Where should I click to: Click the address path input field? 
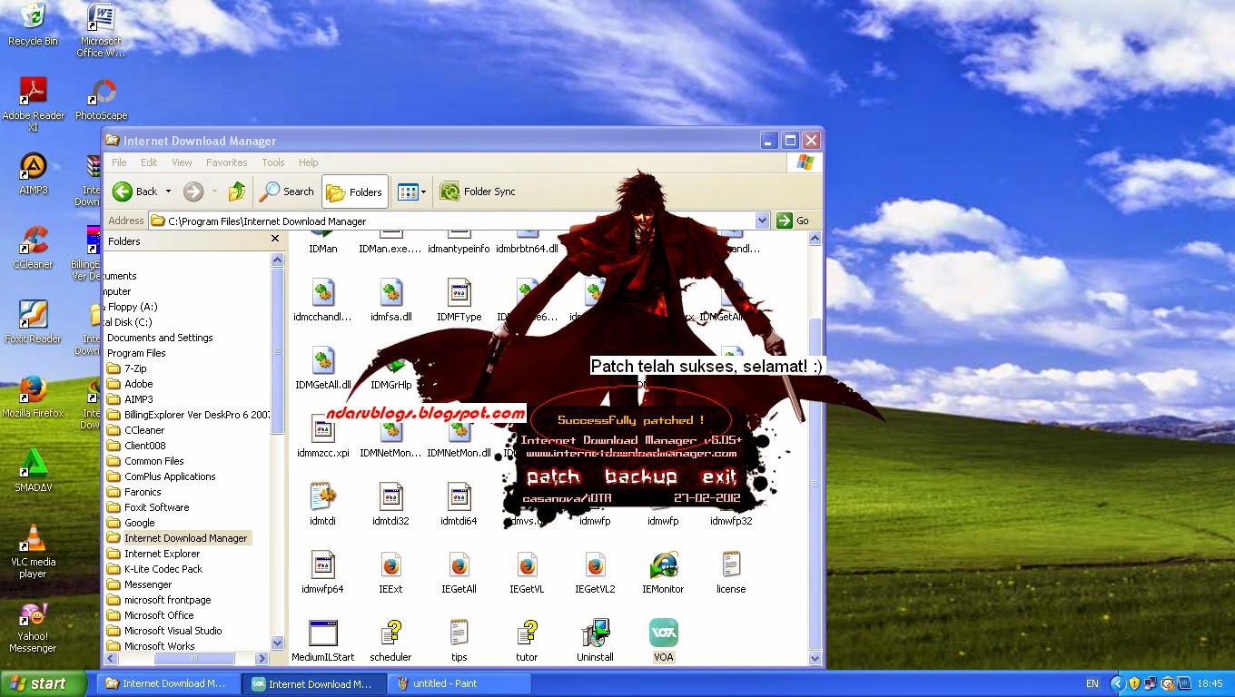pos(452,221)
